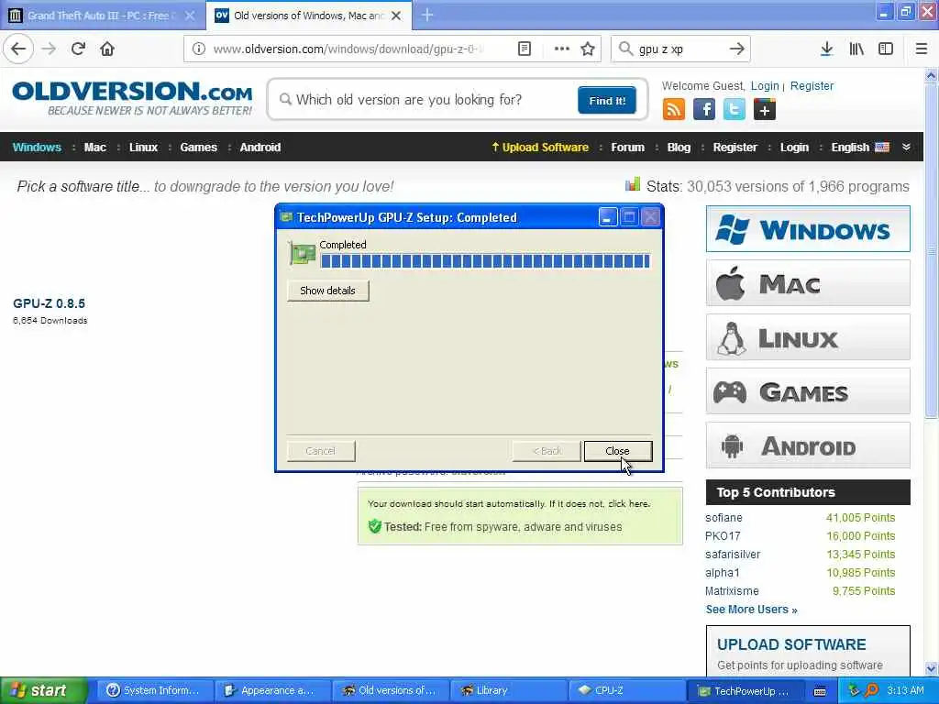Click the Facebook icon in site header
This screenshot has width=939, height=704.
click(x=704, y=110)
